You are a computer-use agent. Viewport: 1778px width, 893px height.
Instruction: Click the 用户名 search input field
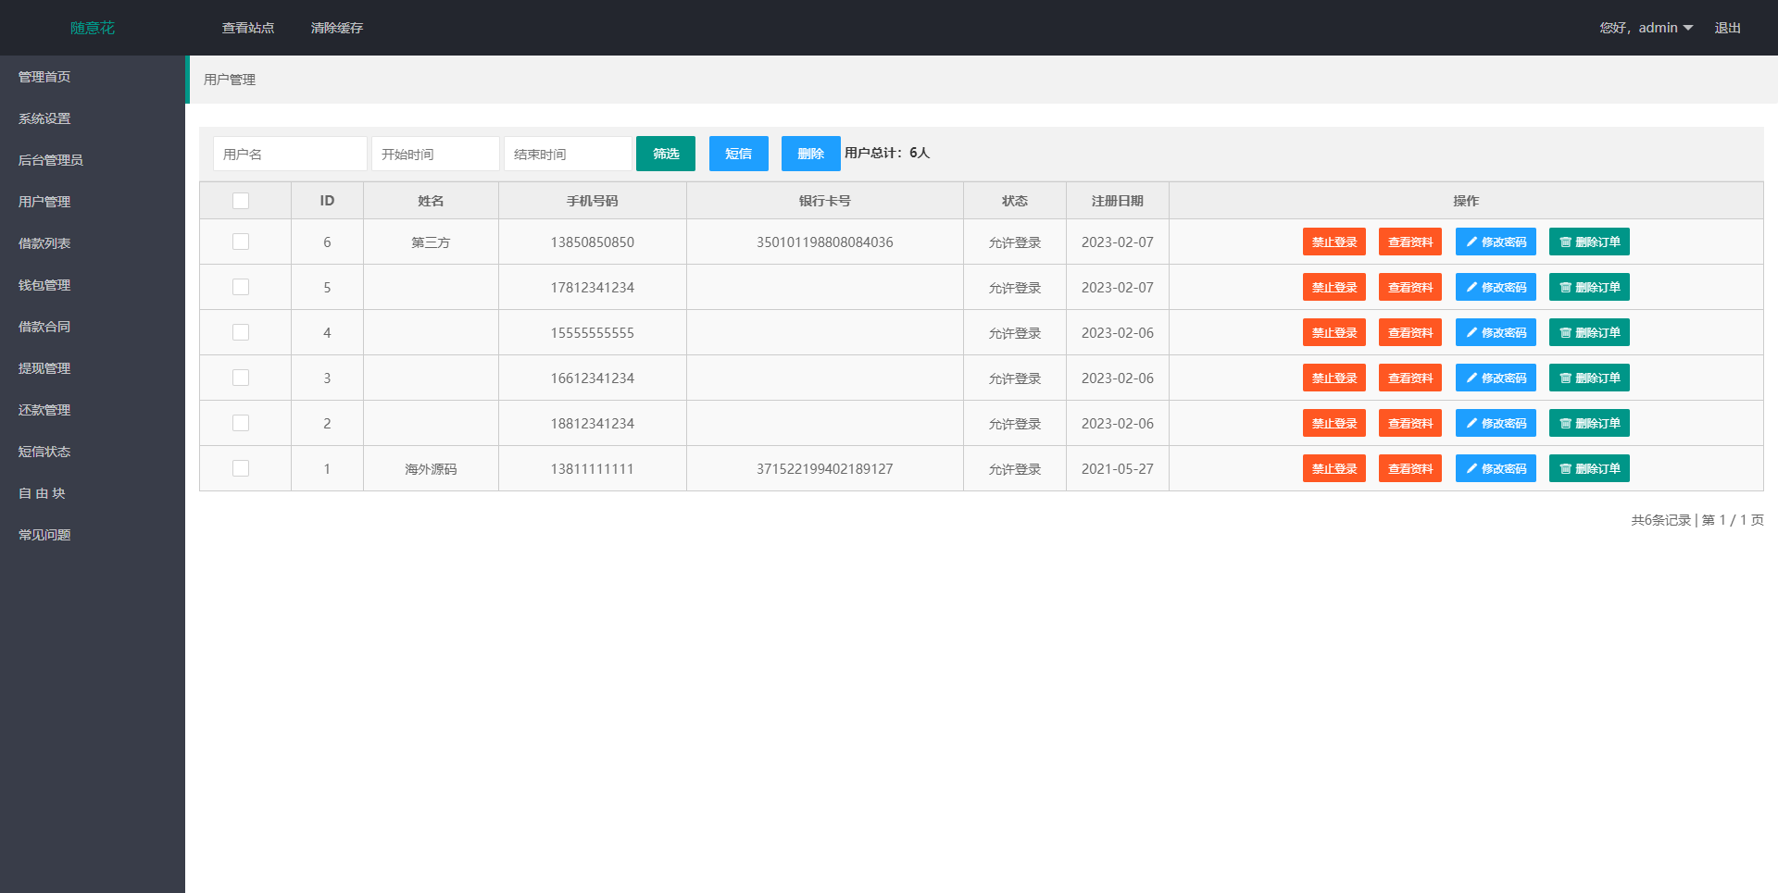290,154
